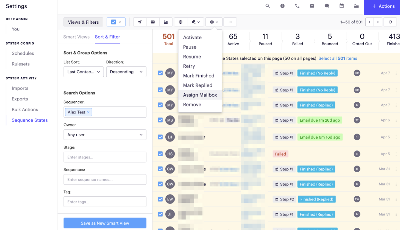Focus the Enter tags input field

click(x=105, y=202)
